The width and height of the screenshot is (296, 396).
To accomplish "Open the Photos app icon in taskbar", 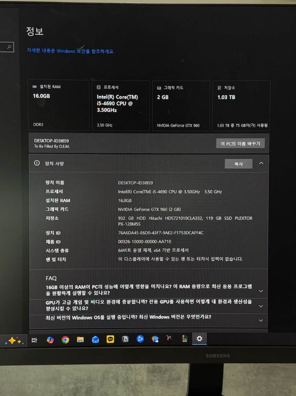I will [155, 339].
